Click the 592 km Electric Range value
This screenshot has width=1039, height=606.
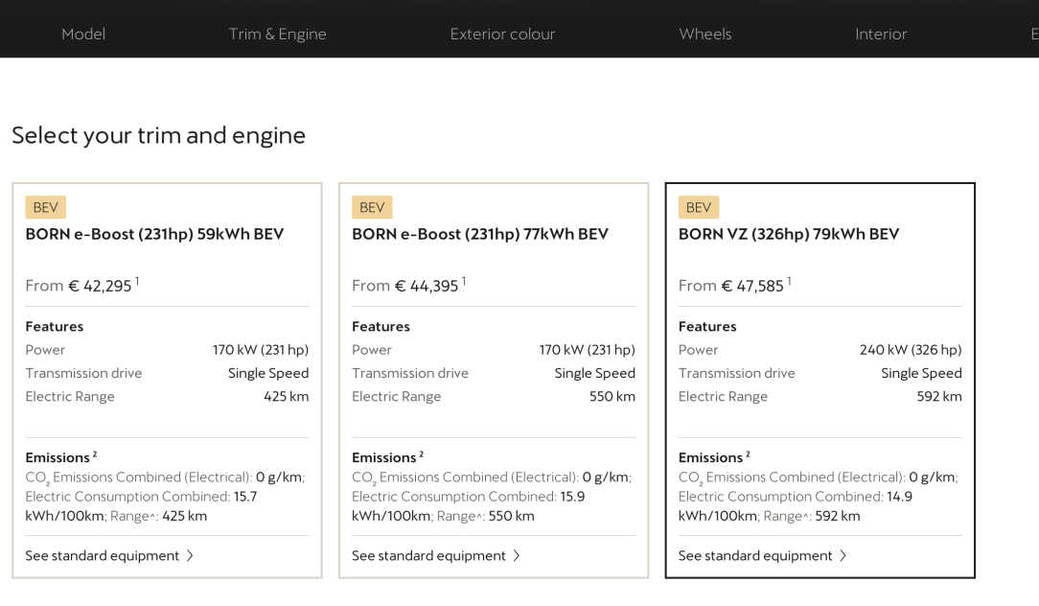(939, 396)
